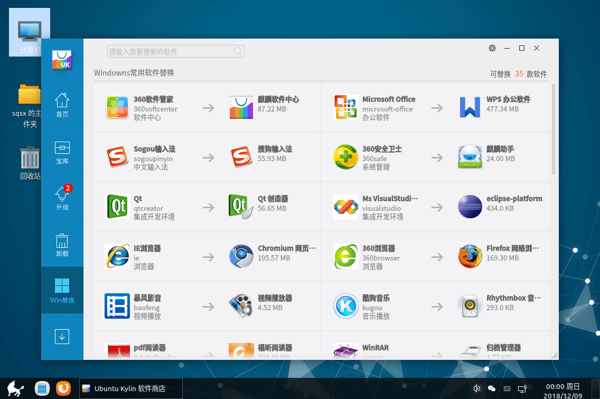
Task: Select the 视频播放器 title text
Action: [275, 298]
